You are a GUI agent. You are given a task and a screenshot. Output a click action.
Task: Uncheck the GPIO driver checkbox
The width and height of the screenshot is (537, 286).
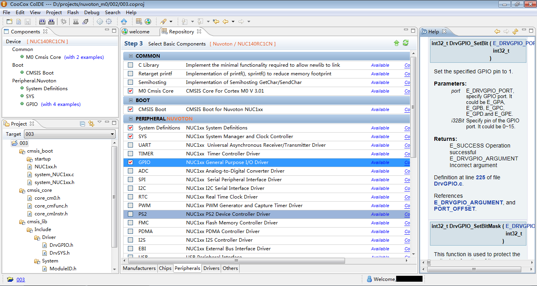coord(130,162)
